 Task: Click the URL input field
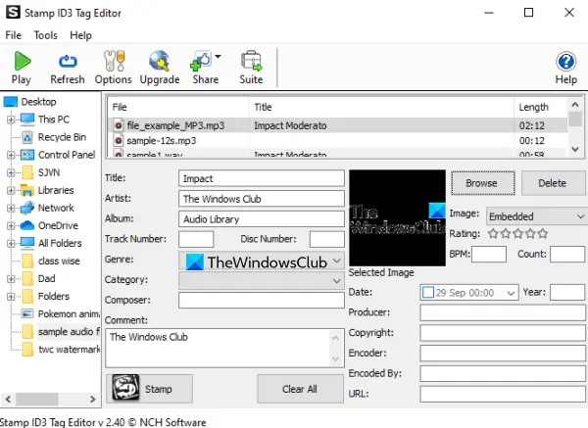pos(503,395)
